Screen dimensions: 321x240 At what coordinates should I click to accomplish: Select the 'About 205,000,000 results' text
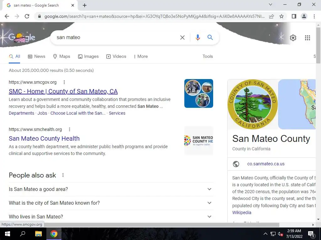51,70
